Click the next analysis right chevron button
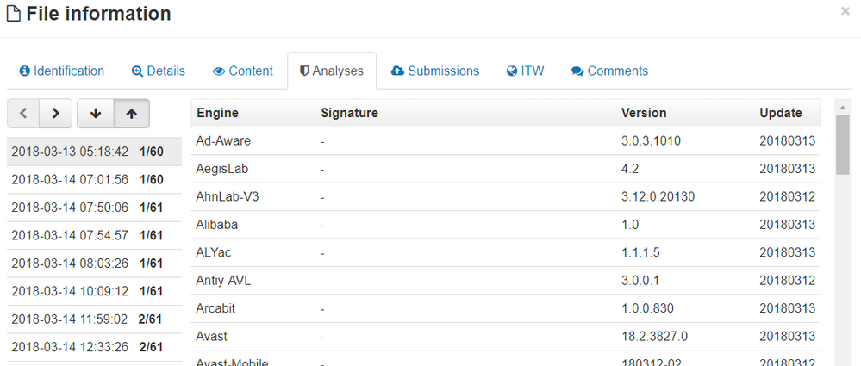The width and height of the screenshot is (861, 366). (x=55, y=113)
